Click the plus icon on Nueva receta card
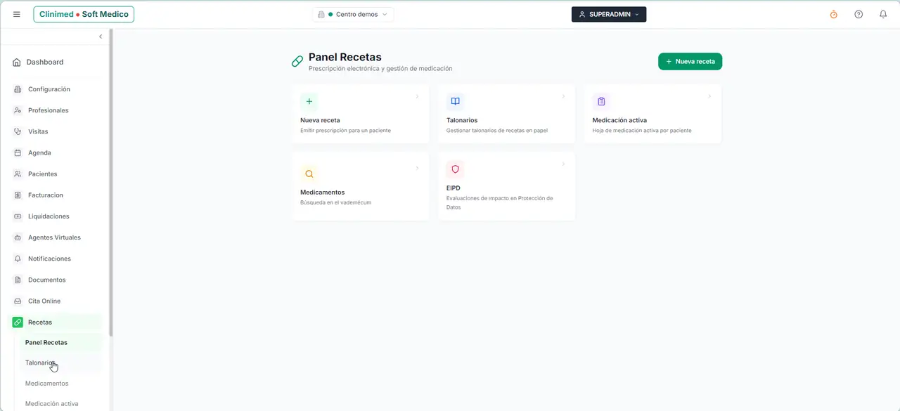Viewport: 900px width, 411px height. [309, 101]
